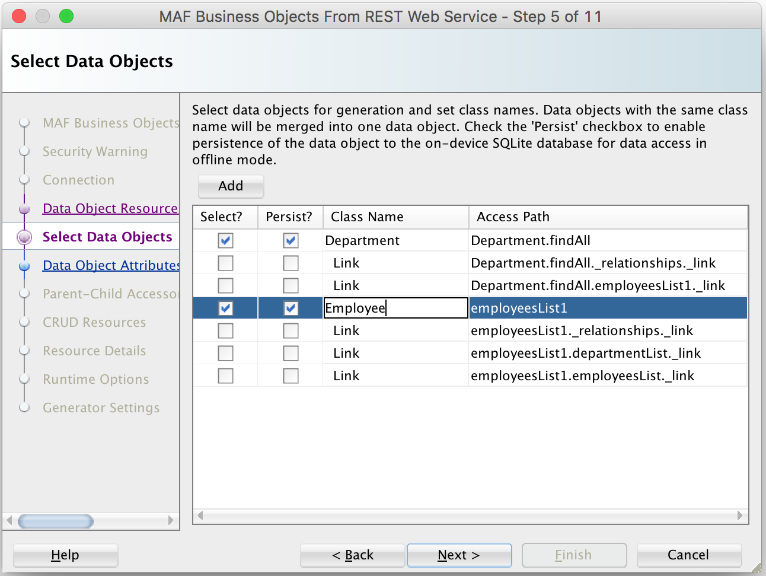Viewport: 766px width, 576px height.
Task: Check Select for employeesList1.employeesList._link row
Action: click(226, 375)
